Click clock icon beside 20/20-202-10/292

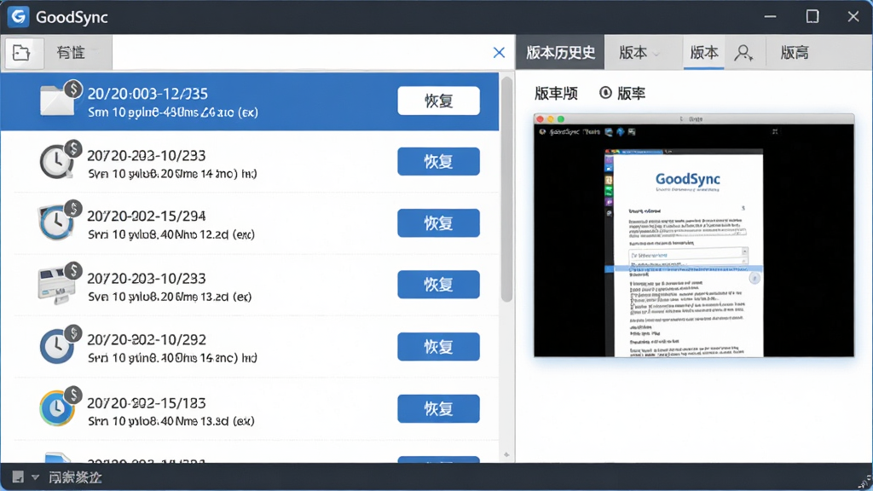59,345
